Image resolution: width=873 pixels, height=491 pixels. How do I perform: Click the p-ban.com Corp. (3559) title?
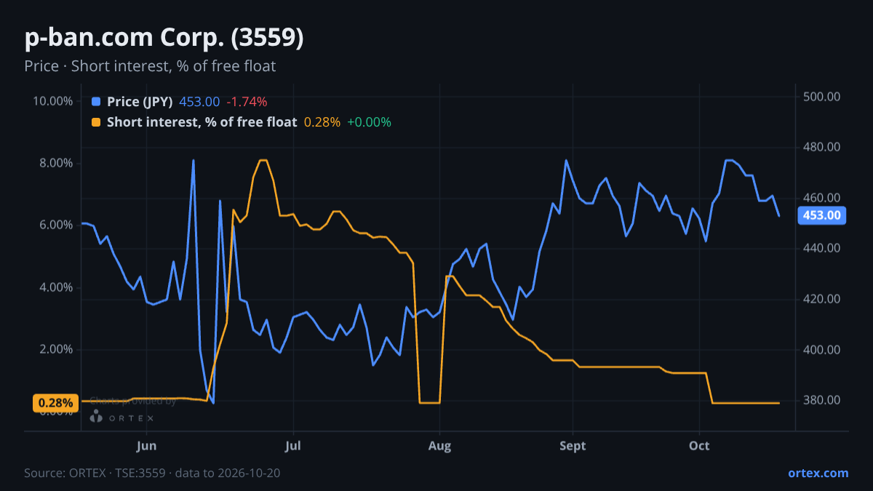pos(164,38)
